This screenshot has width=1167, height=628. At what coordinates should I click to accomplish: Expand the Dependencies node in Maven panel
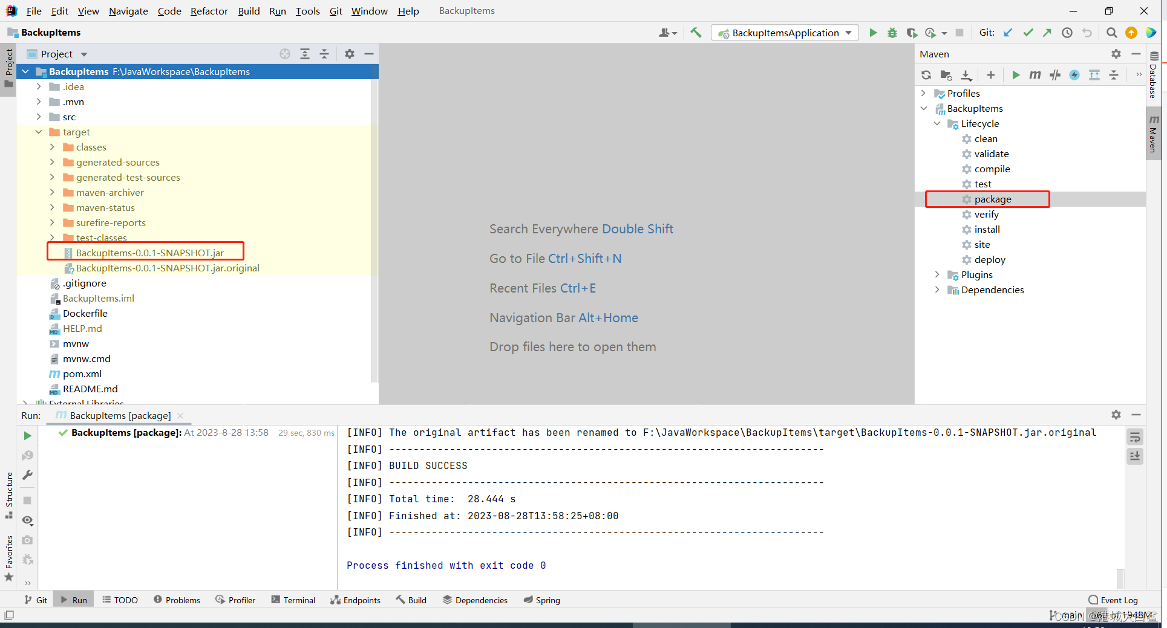point(937,290)
